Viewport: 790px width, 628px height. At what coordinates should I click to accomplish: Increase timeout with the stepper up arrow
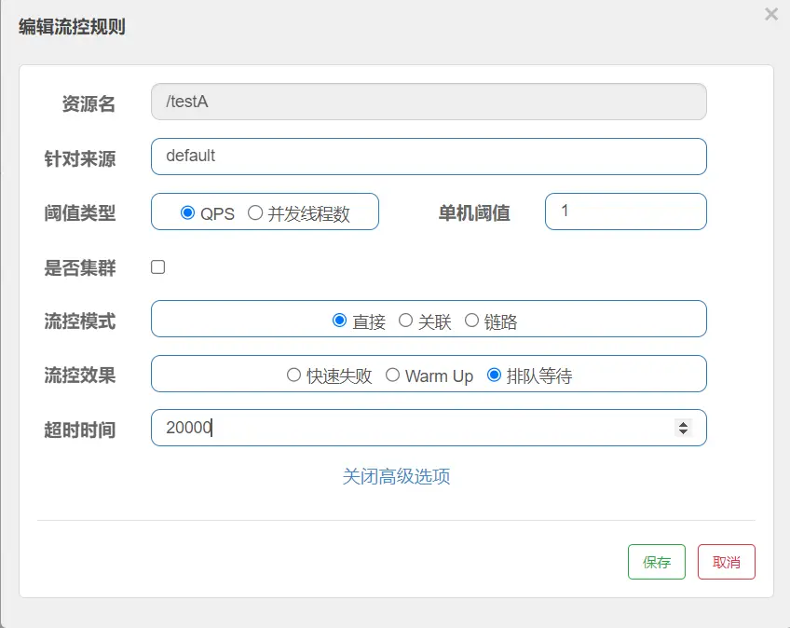(683, 424)
